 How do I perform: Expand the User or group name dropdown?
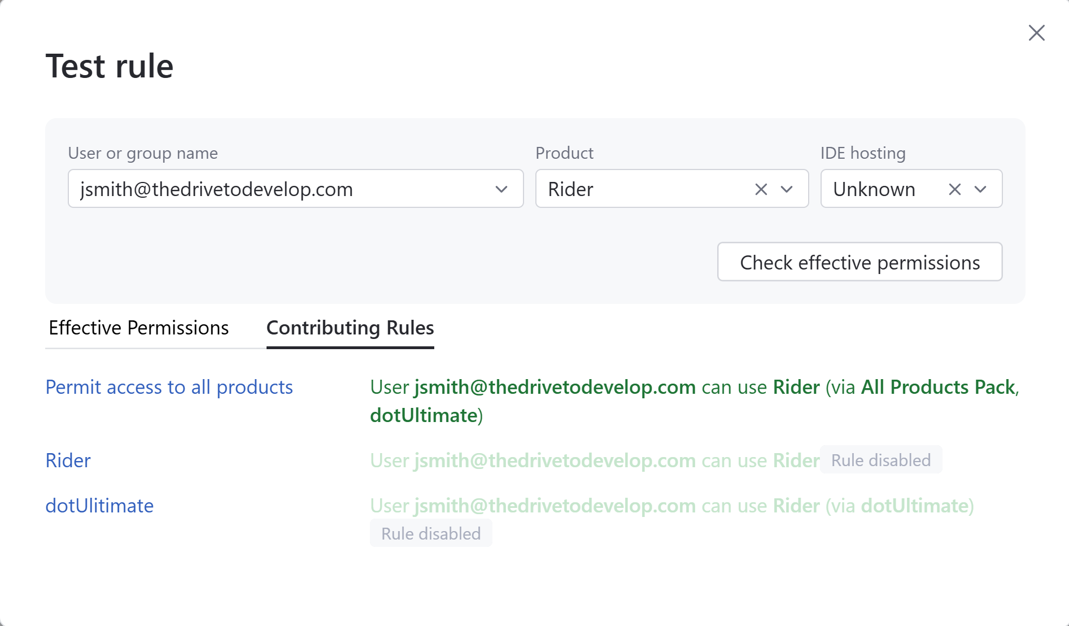[501, 189]
